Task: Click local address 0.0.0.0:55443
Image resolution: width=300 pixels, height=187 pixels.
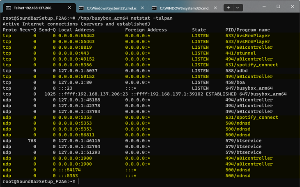Action: (76, 41)
